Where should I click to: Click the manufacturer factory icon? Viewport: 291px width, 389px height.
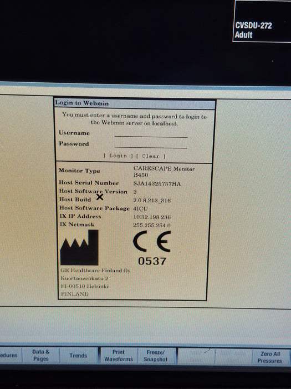[79, 247]
